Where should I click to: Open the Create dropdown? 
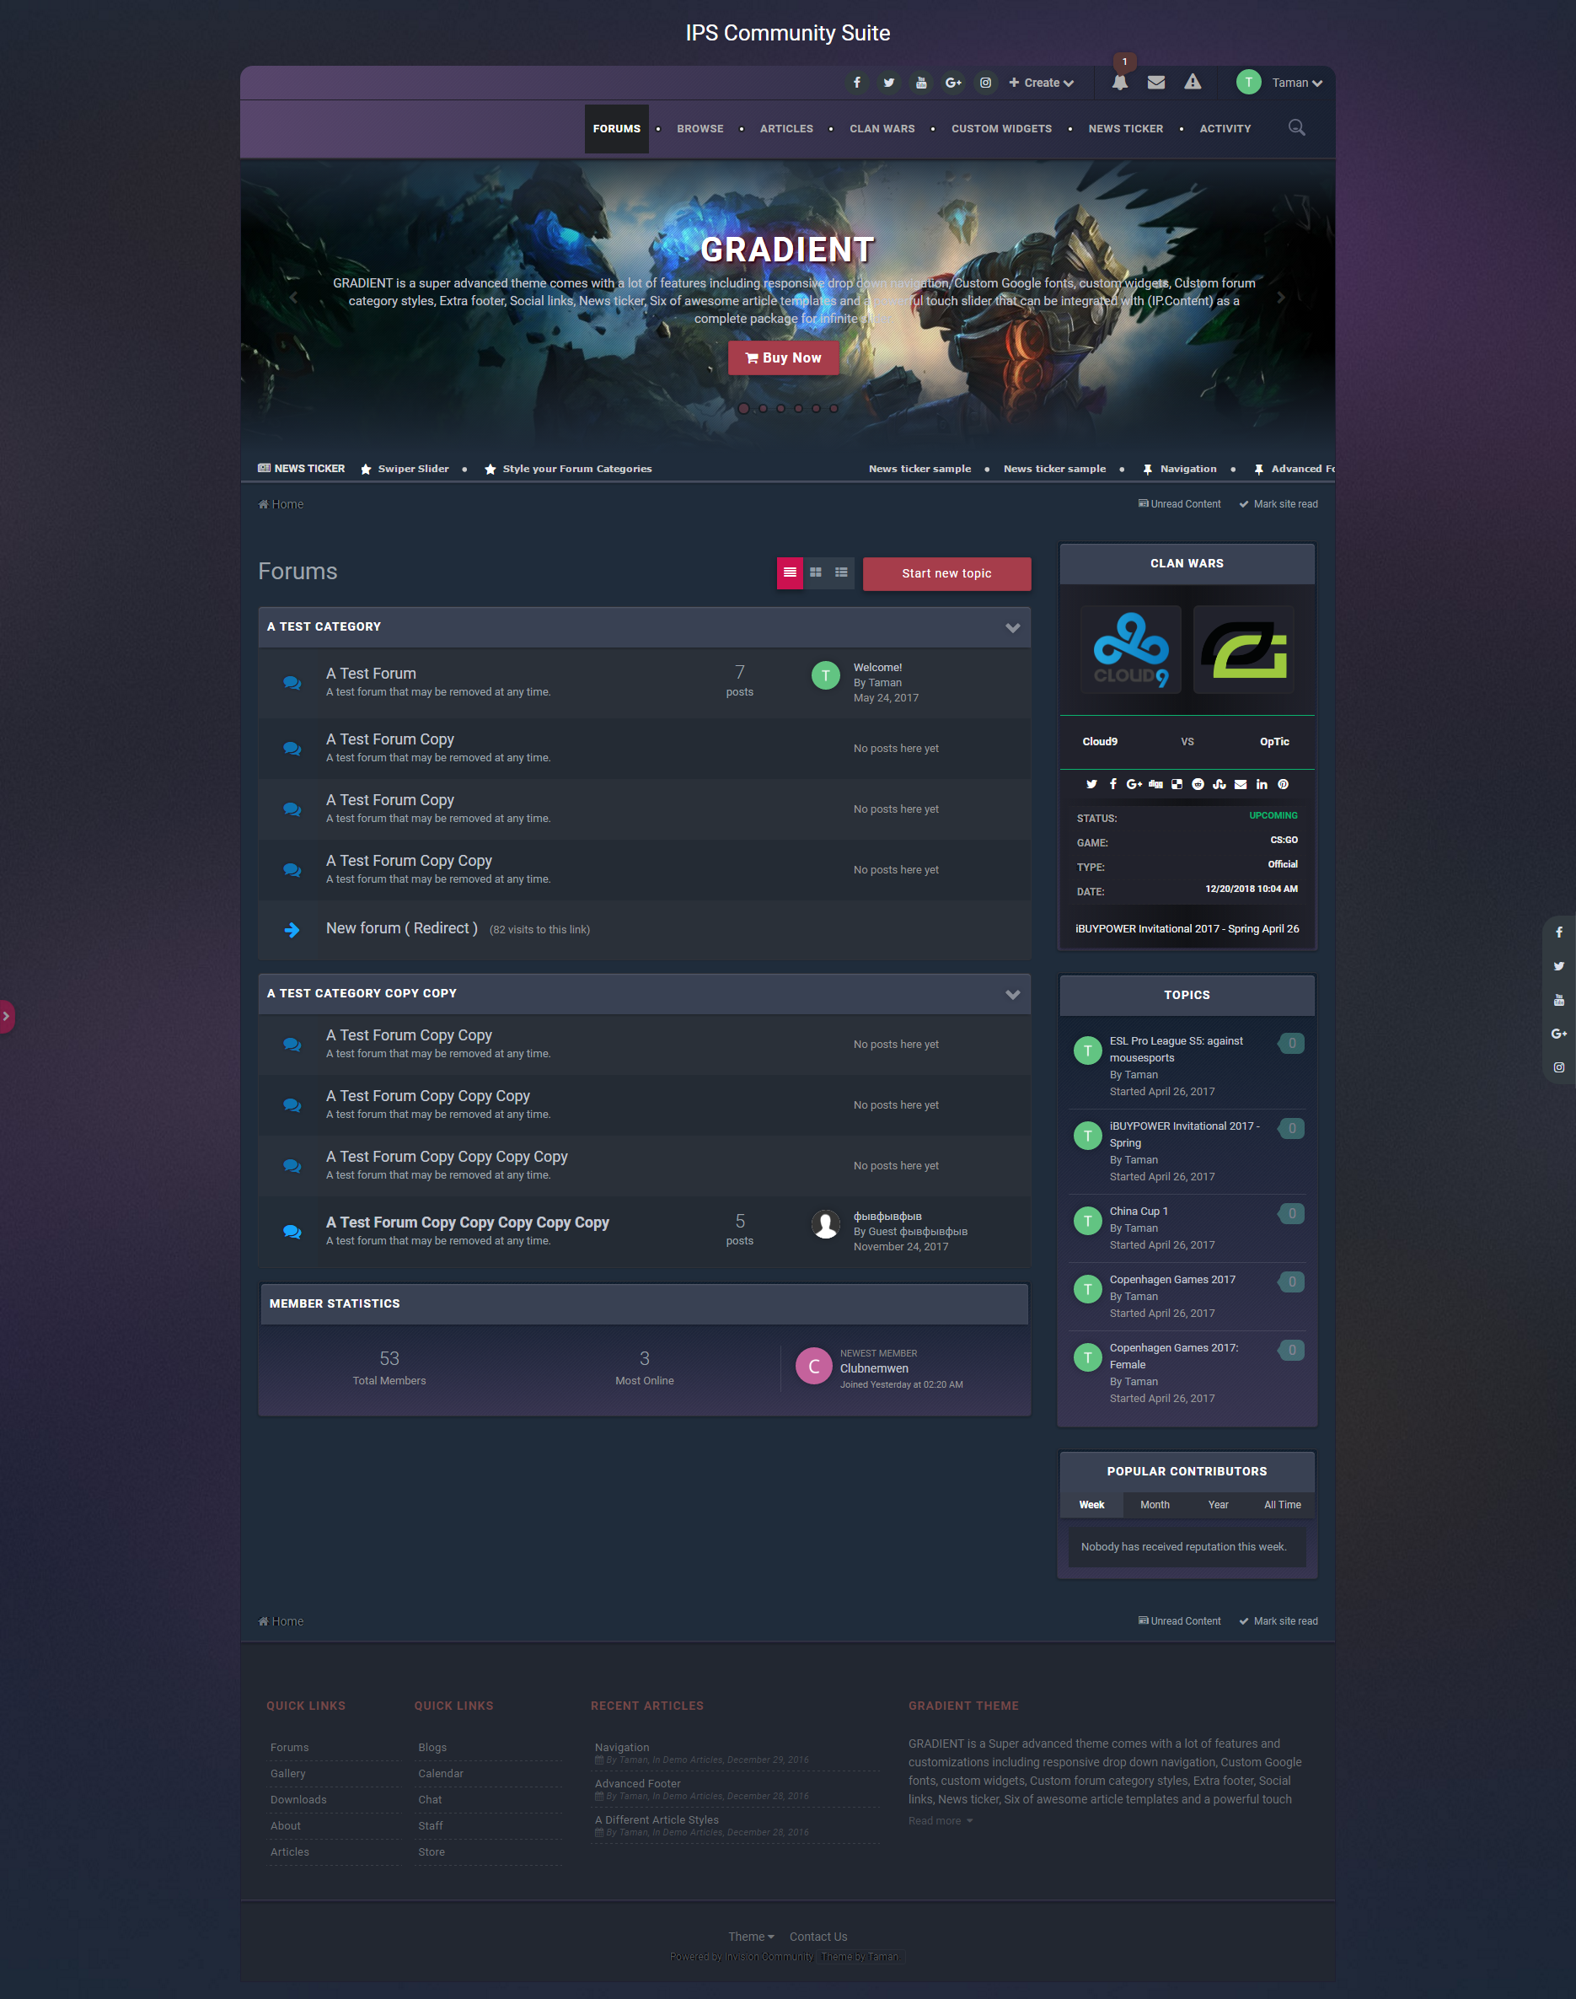point(1041,82)
